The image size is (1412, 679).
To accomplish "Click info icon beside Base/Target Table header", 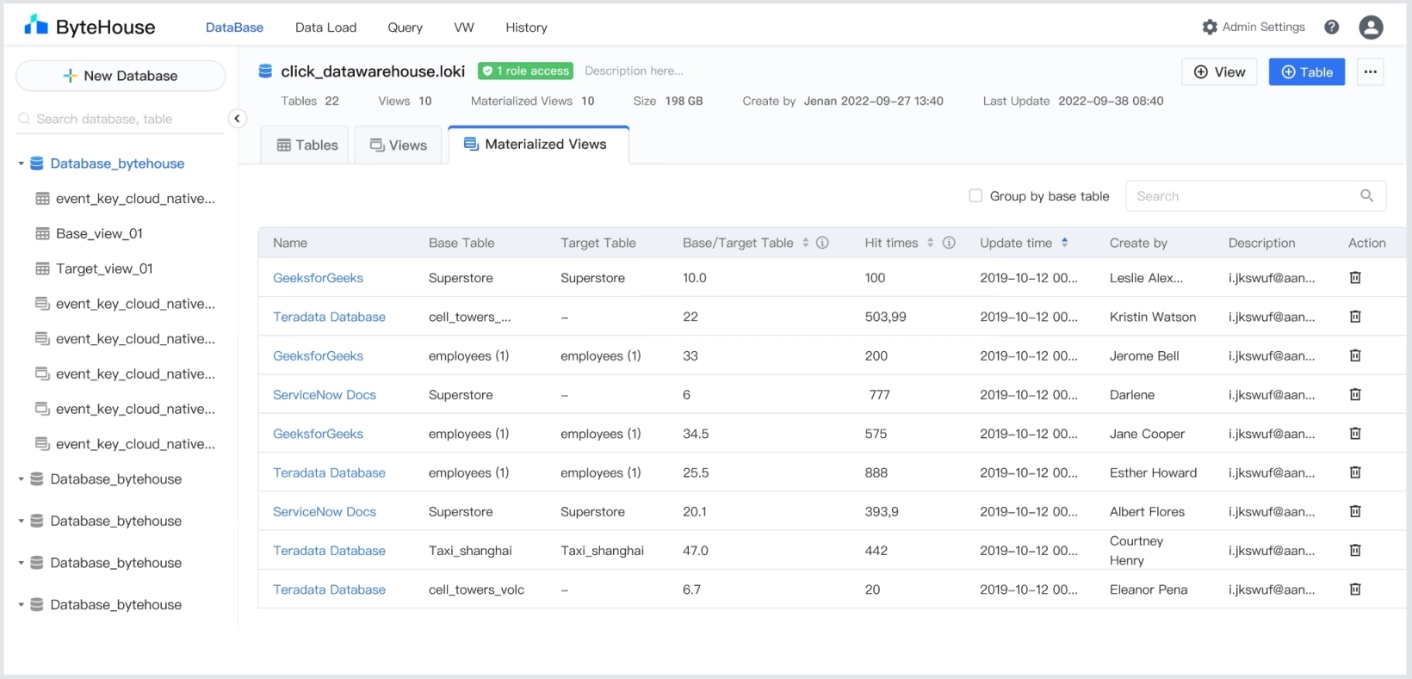I will tap(822, 243).
